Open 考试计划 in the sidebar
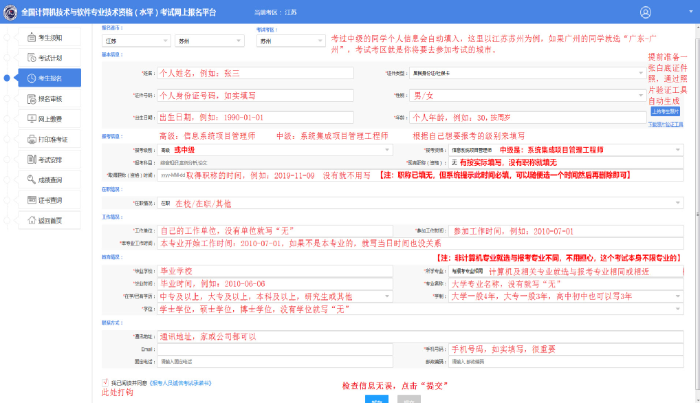 click(x=50, y=58)
